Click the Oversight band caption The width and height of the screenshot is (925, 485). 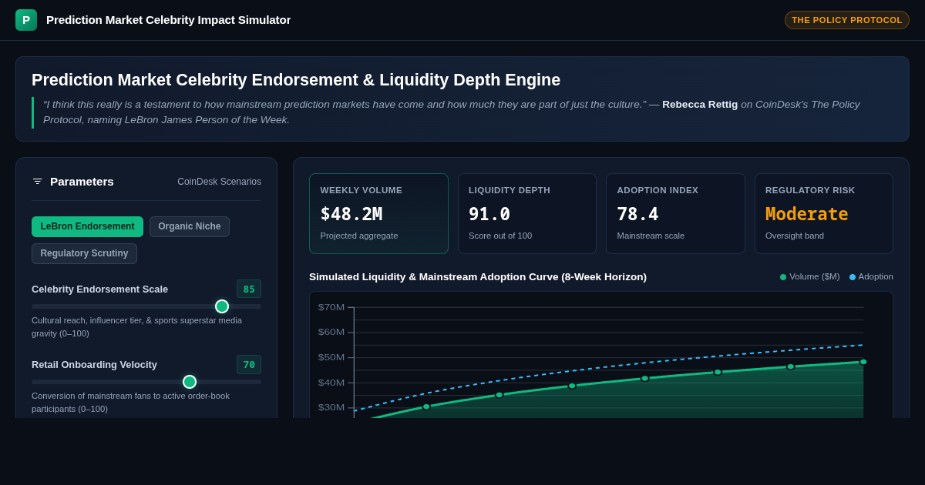click(x=795, y=236)
